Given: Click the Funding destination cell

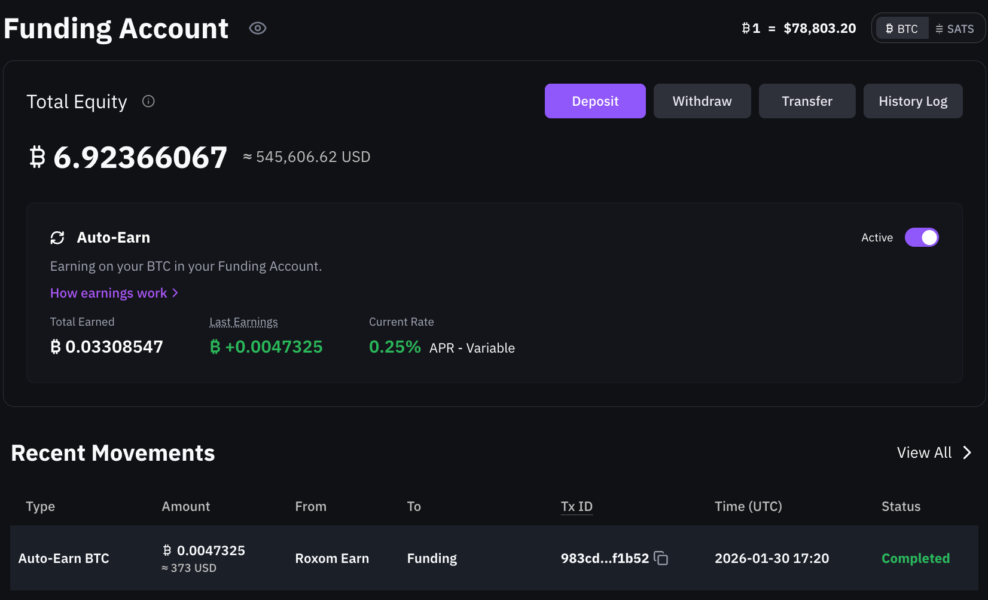Looking at the screenshot, I should 432,558.
